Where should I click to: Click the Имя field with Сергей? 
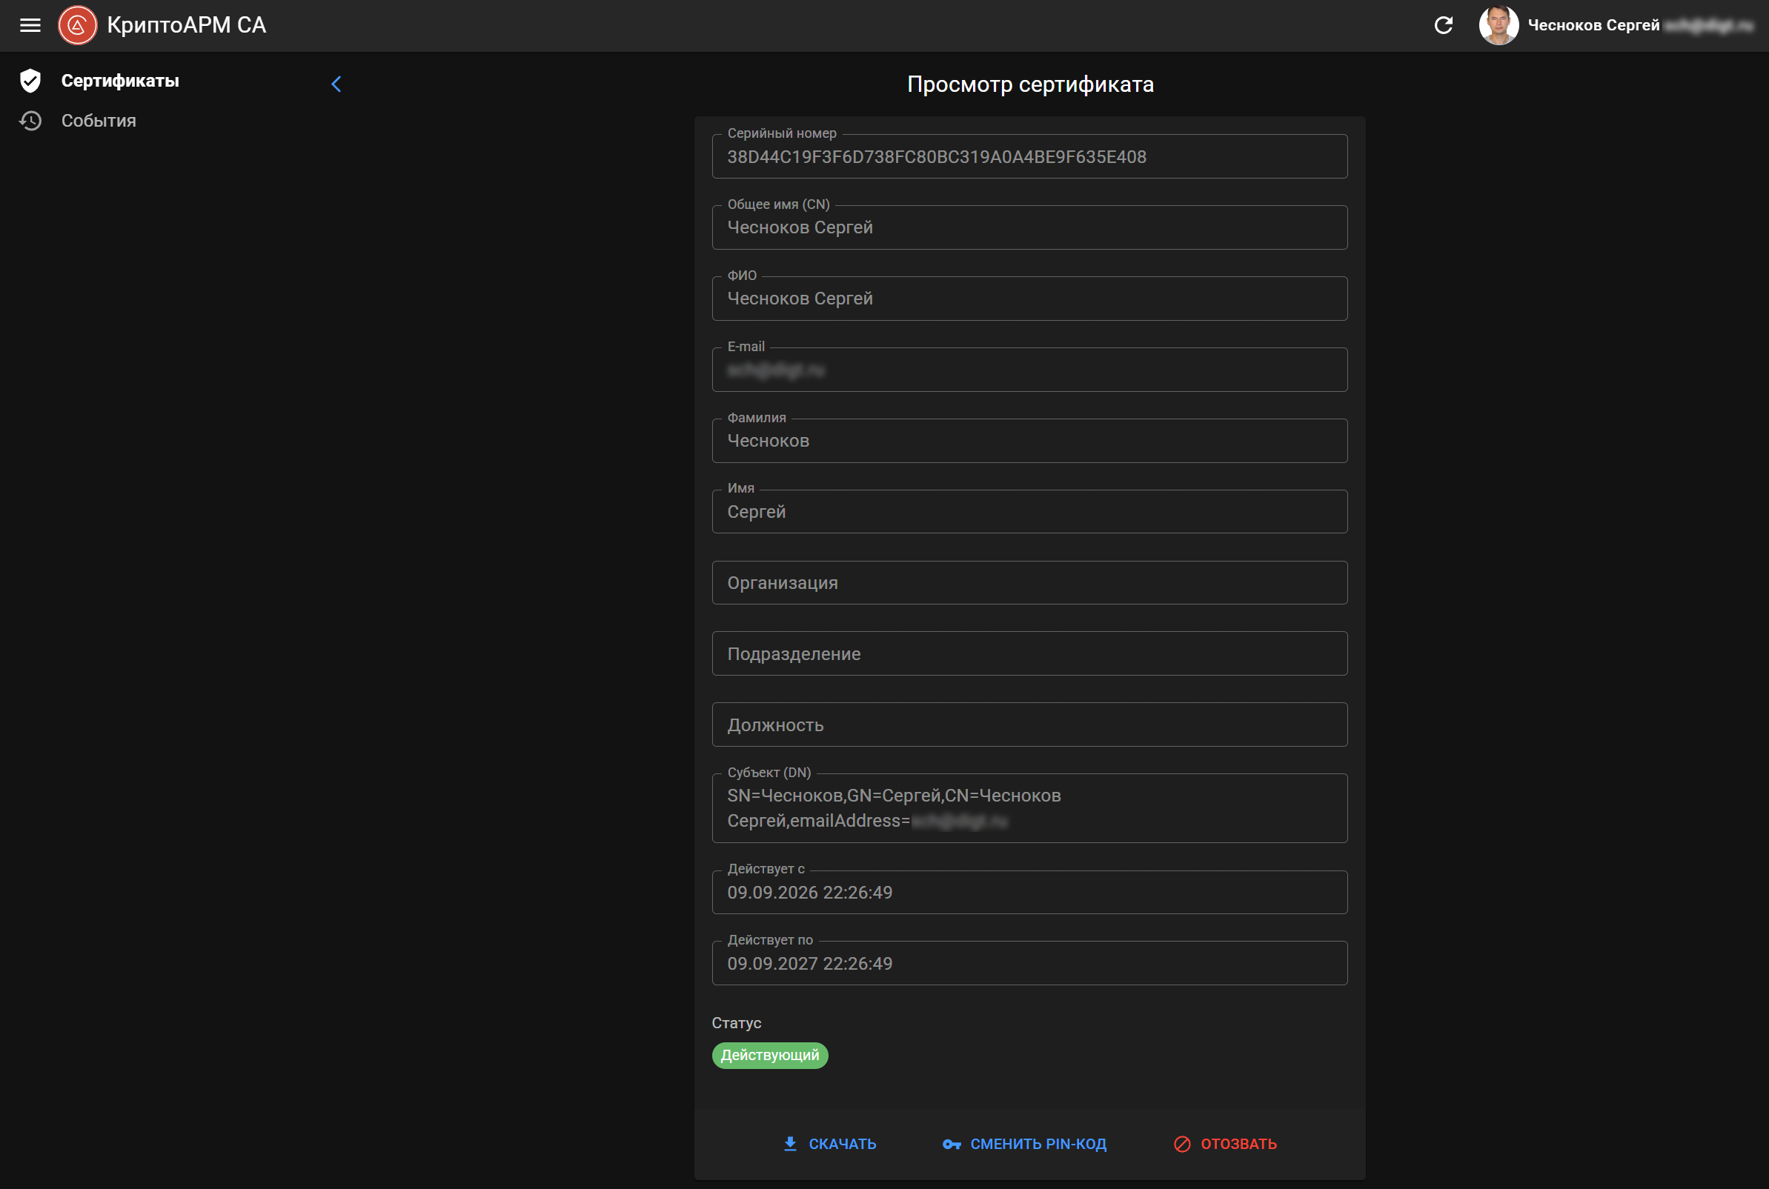(1029, 512)
